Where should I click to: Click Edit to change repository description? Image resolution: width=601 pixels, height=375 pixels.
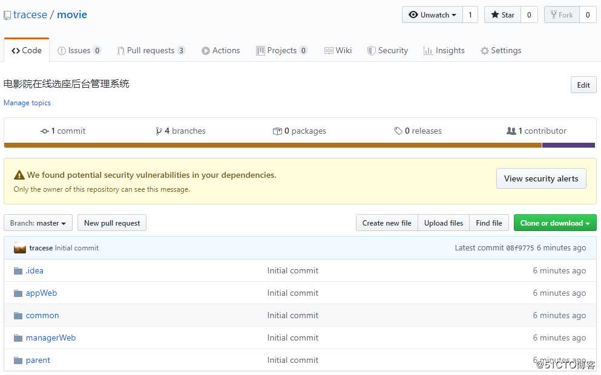pos(583,85)
